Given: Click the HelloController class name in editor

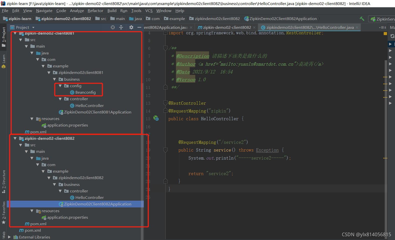Looking at the screenshot, I should point(220,119).
